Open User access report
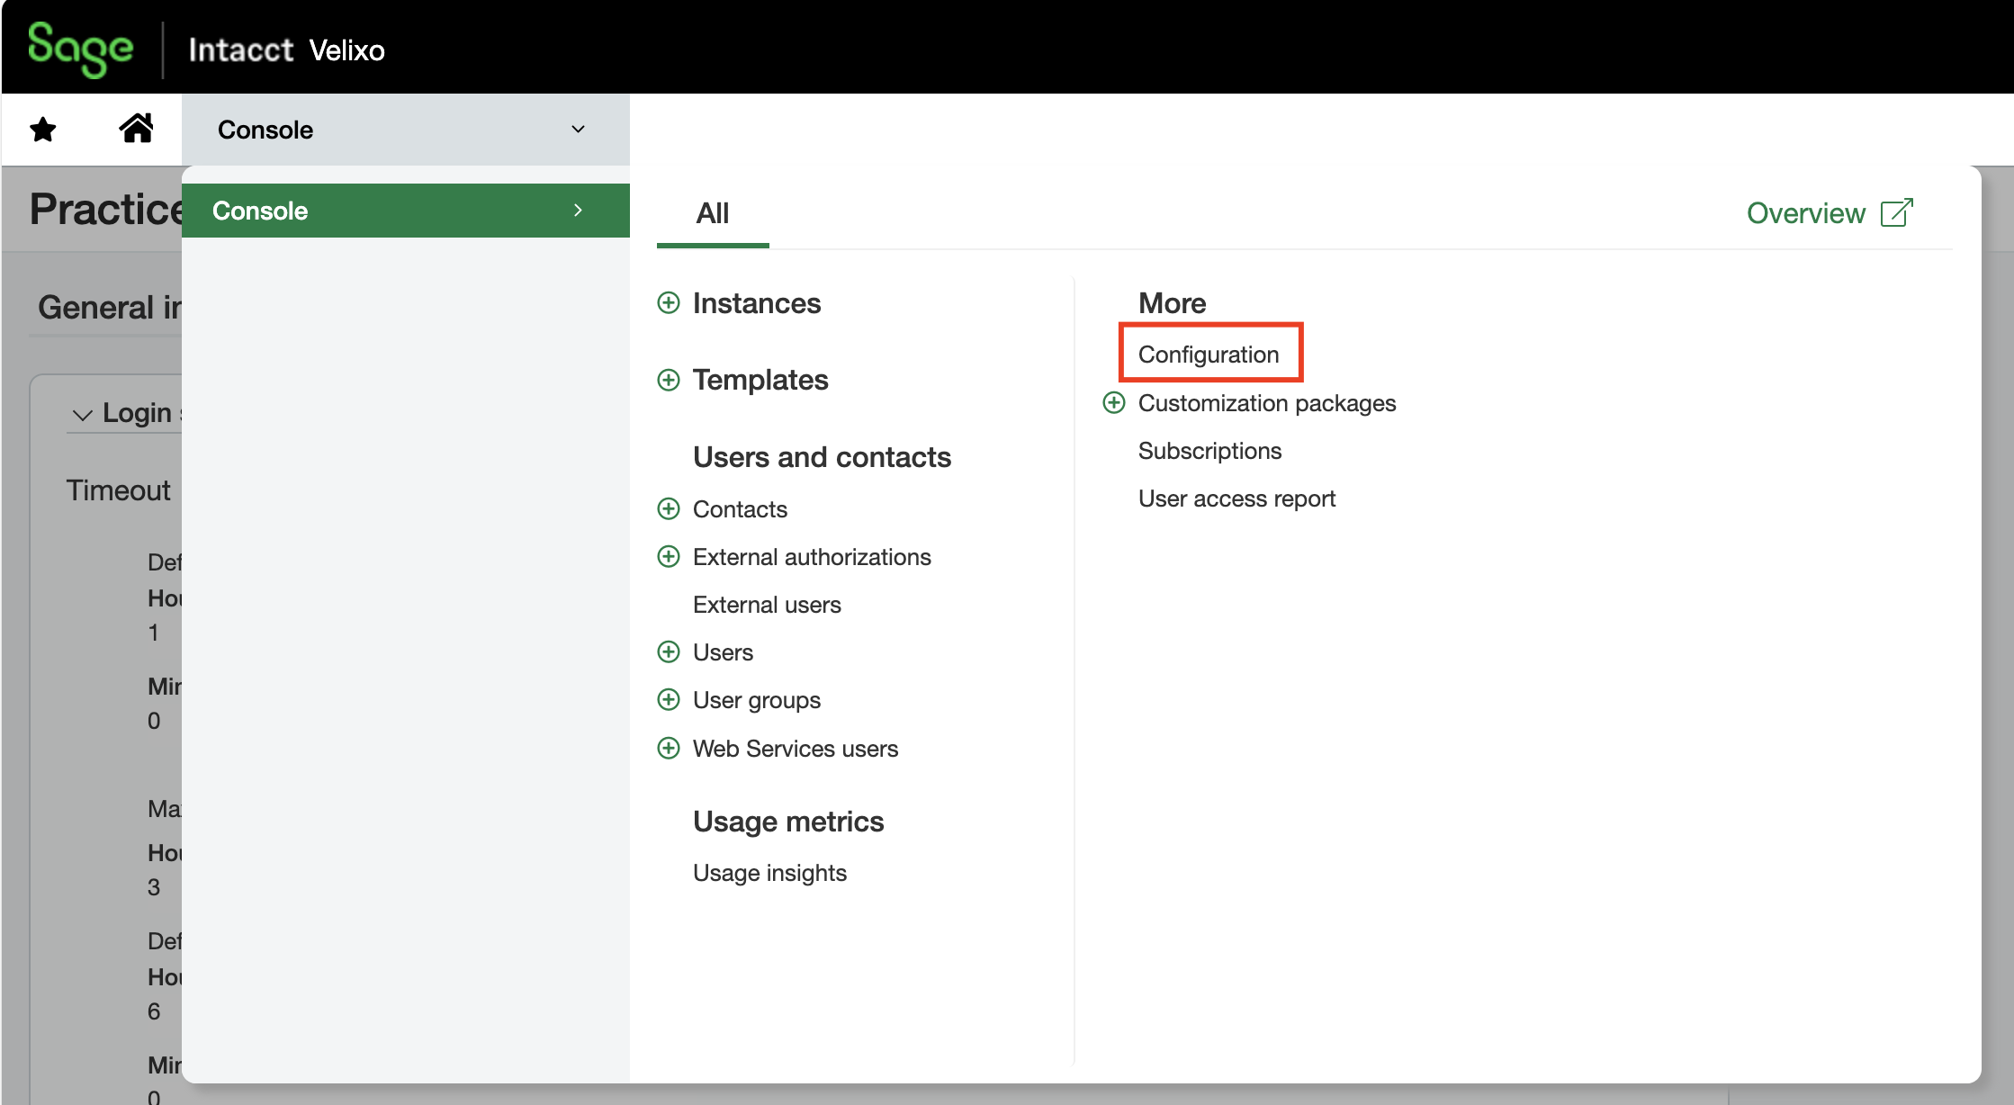 1236,499
